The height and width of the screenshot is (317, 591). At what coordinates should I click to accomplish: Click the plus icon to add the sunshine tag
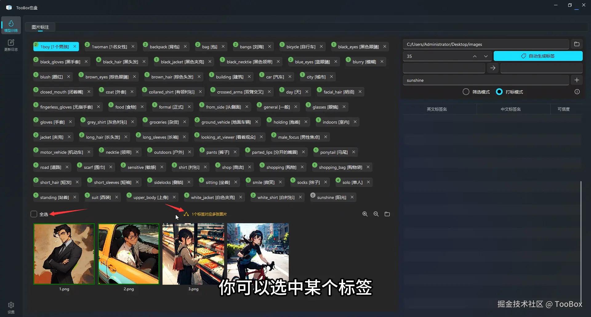click(577, 80)
